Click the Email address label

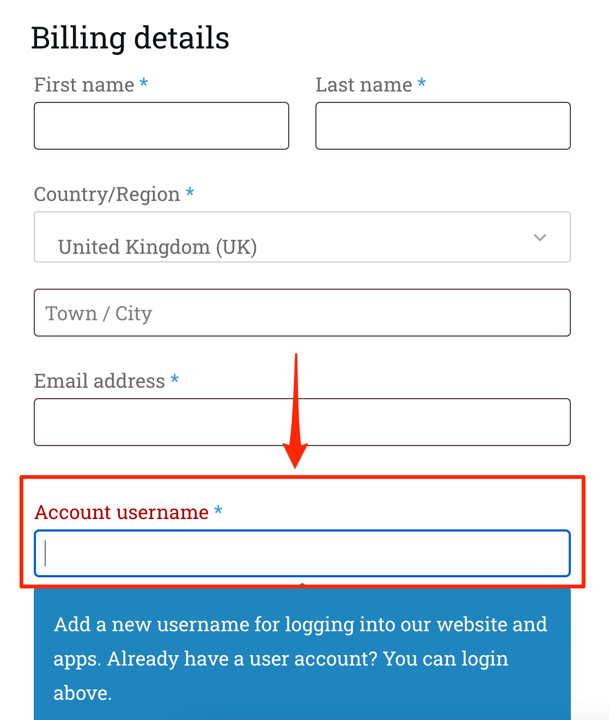pos(99,381)
